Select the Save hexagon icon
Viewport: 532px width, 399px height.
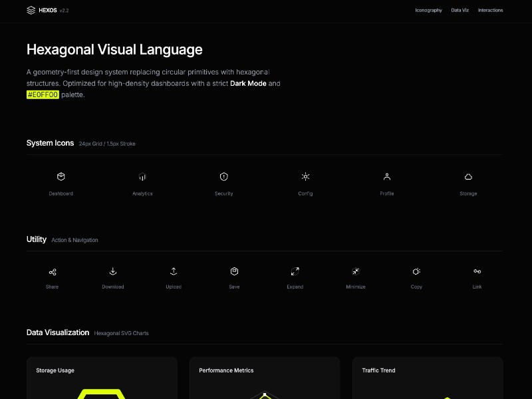point(234,270)
